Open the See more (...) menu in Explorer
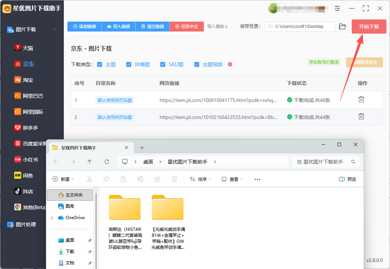 click(x=257, y=179)
